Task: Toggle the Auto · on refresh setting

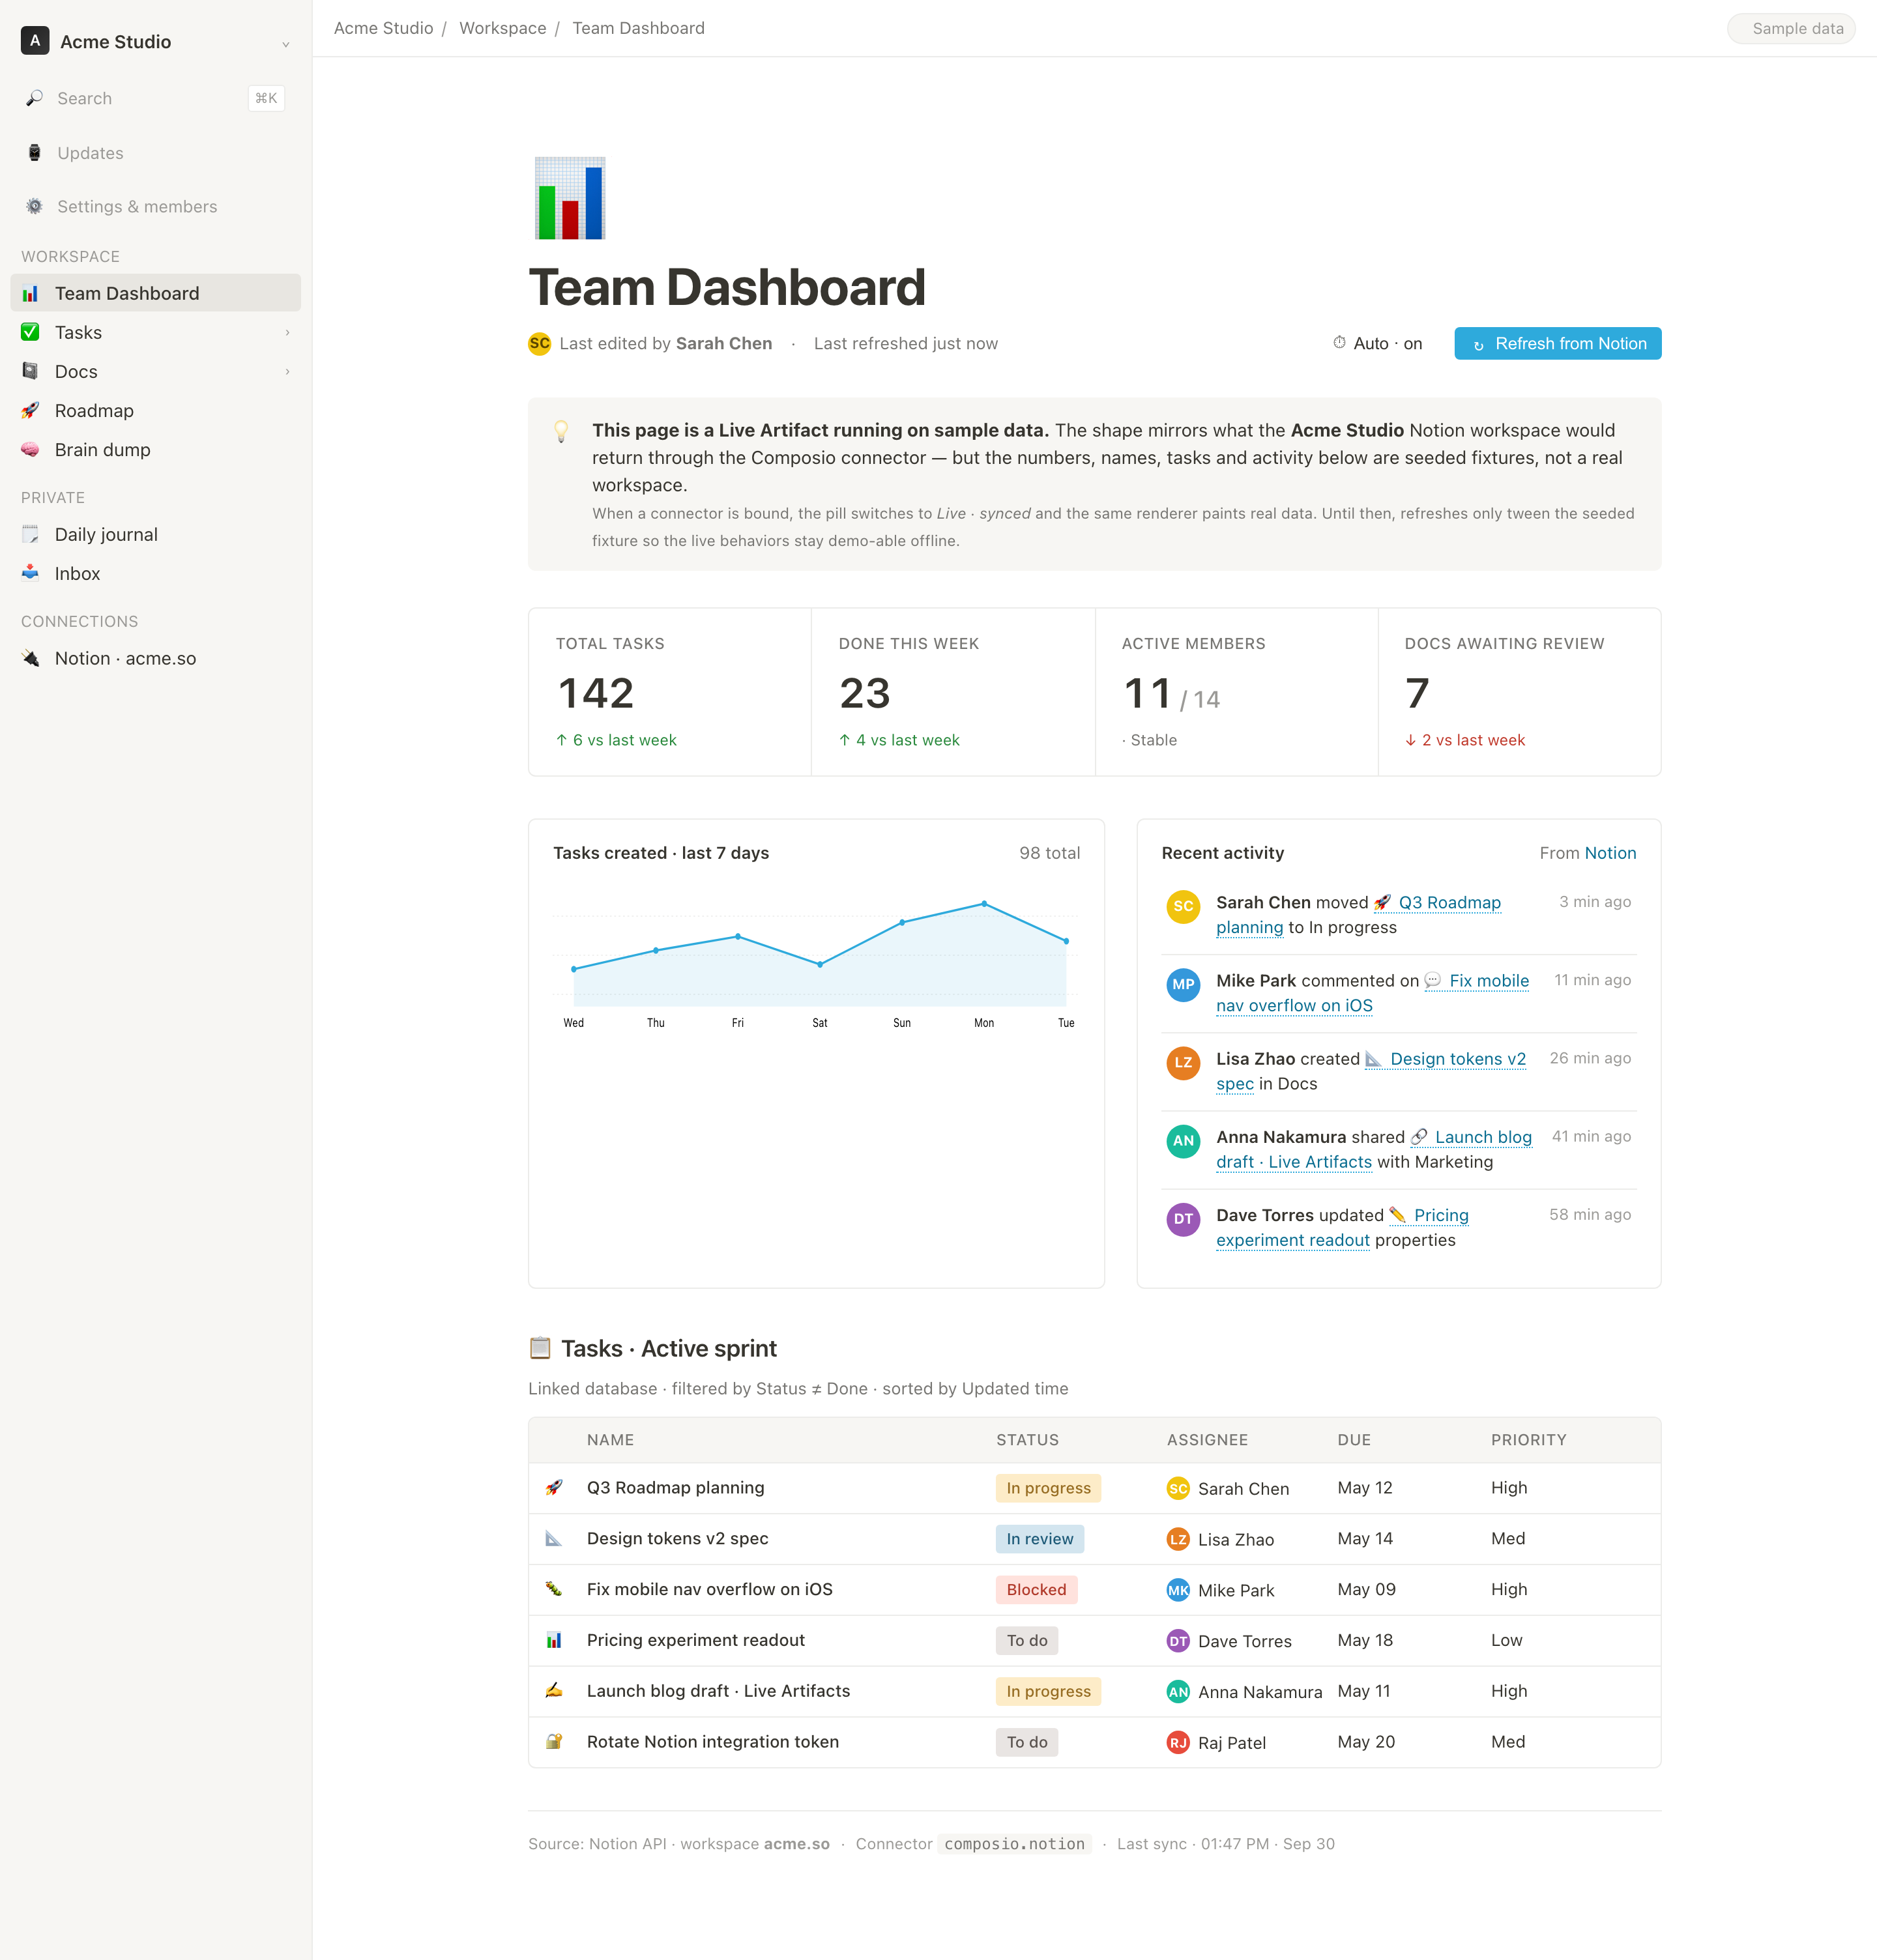Action: pyautogui.click(x=1377, y=343)
